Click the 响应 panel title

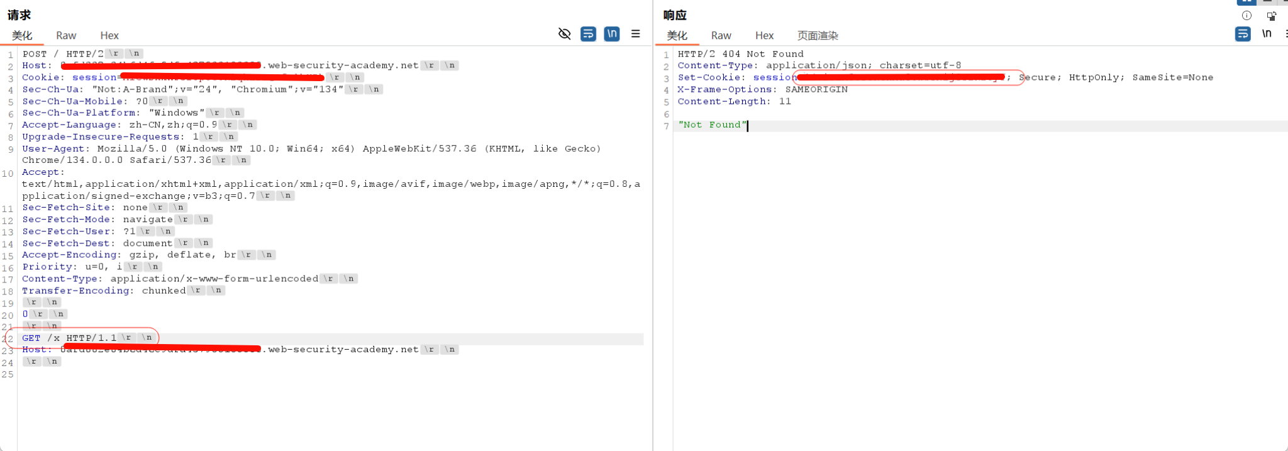[x=675, y=15]
